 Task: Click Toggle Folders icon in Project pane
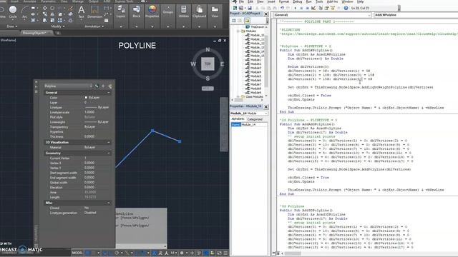click(x=247, y=21)
